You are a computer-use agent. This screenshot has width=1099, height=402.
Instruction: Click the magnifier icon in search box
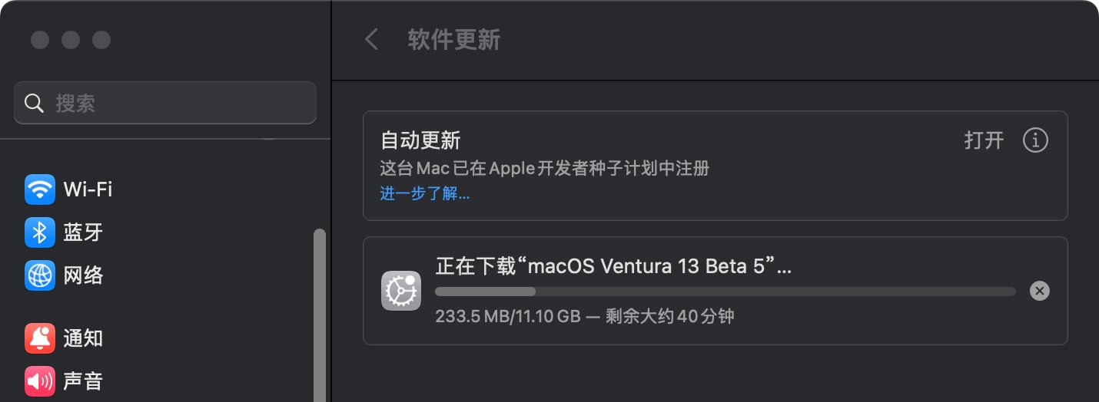[x=34, y=104]
